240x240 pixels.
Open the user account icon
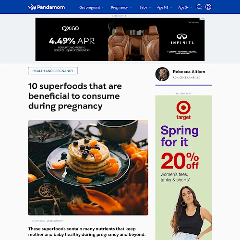(208, 7)
